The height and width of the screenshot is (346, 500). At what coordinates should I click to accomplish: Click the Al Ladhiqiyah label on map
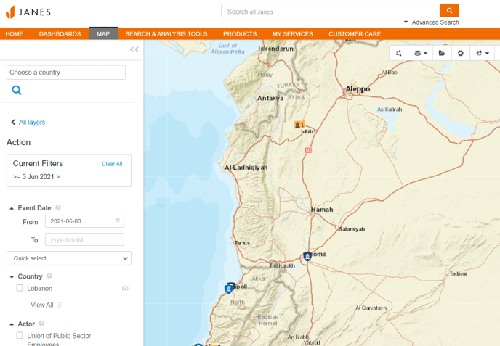[x=246, y=168]
